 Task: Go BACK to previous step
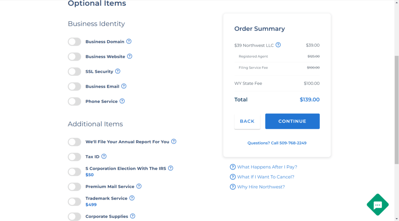coord(247,121)
